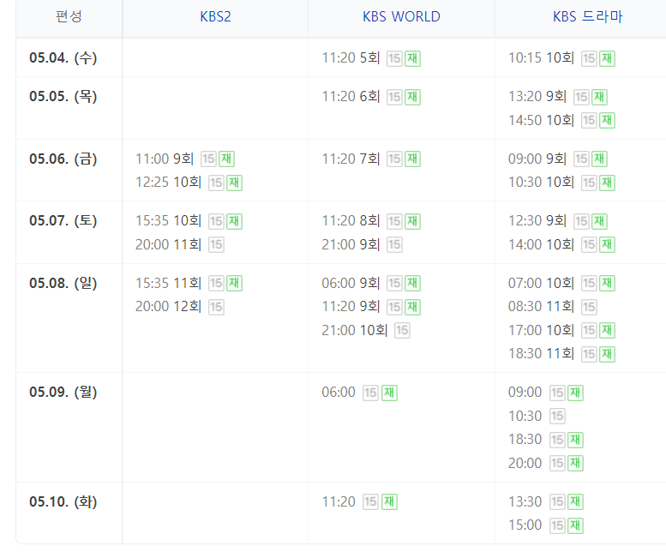Click the 17:00 10회 entry
Image resolution: width=666 pixels, height=558 pixels.
[541, 330]
